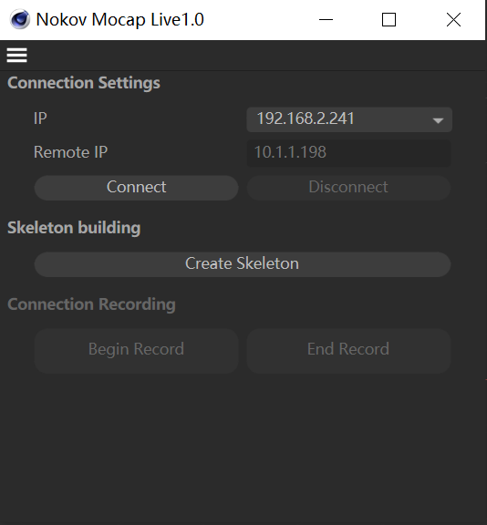Click the Connection Settings section header
This screenshot has height=525, width=487.
tap(84, 83)
